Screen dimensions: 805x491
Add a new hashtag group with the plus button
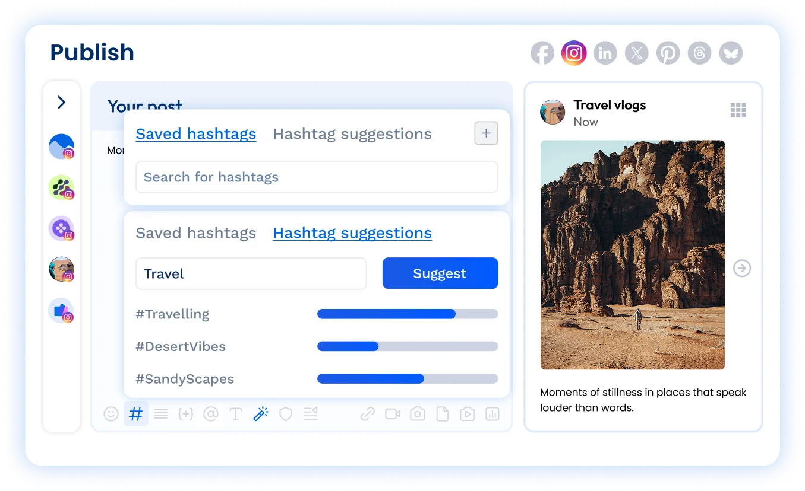(x=485, y=133)
